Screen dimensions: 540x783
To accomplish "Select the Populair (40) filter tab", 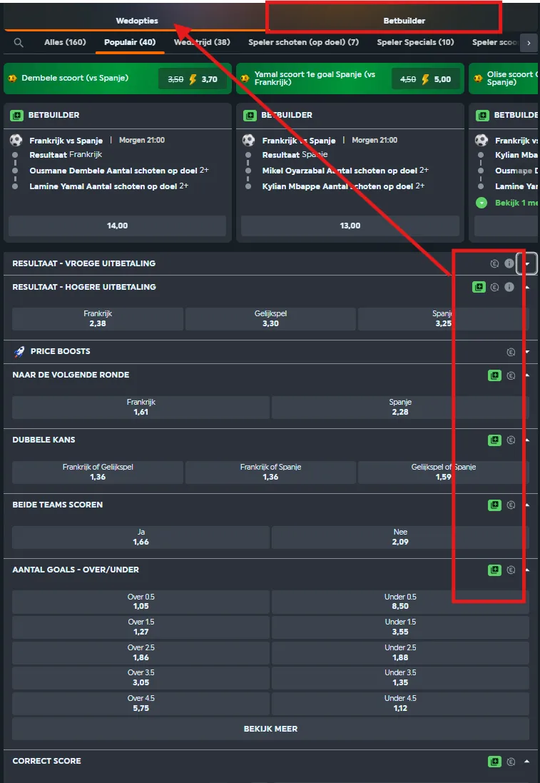I will [130, 42].
